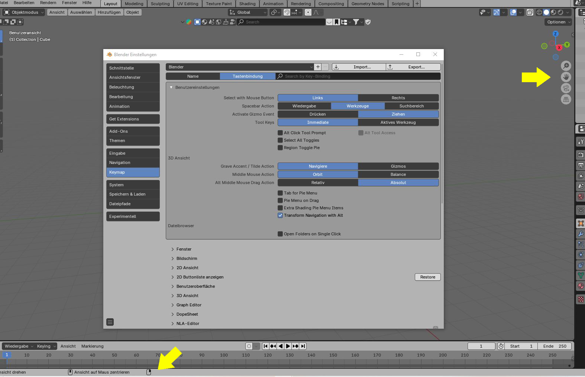Screen dimensions: 585x377
Task: Expand the DopeSheet keymap section
Action: pos(172,314)
